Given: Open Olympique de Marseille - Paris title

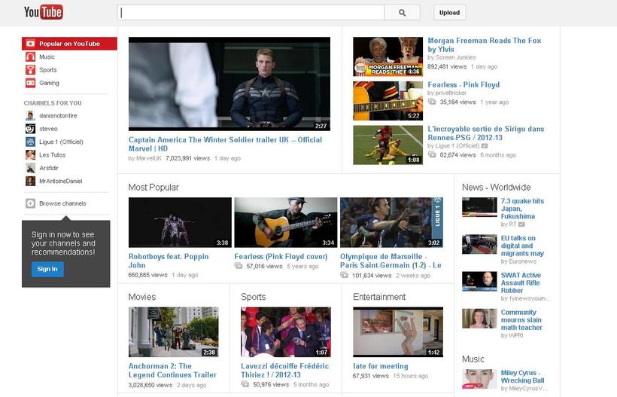Looking at the screenshot, I should [x=391, y=261].
